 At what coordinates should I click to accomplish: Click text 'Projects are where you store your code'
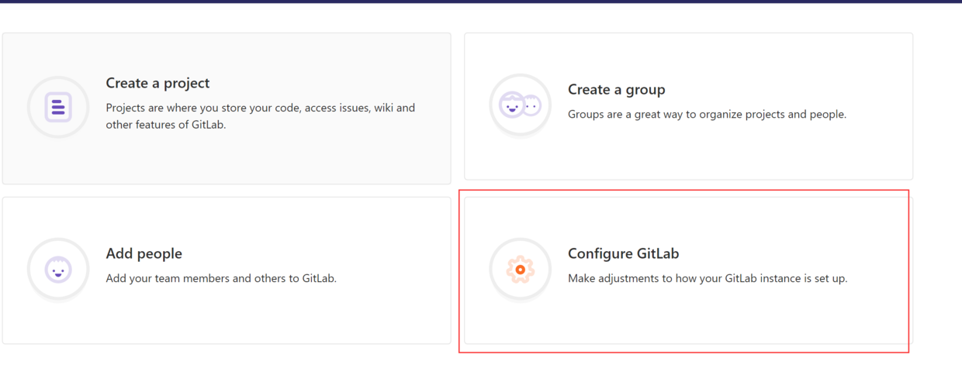[205, 108]
